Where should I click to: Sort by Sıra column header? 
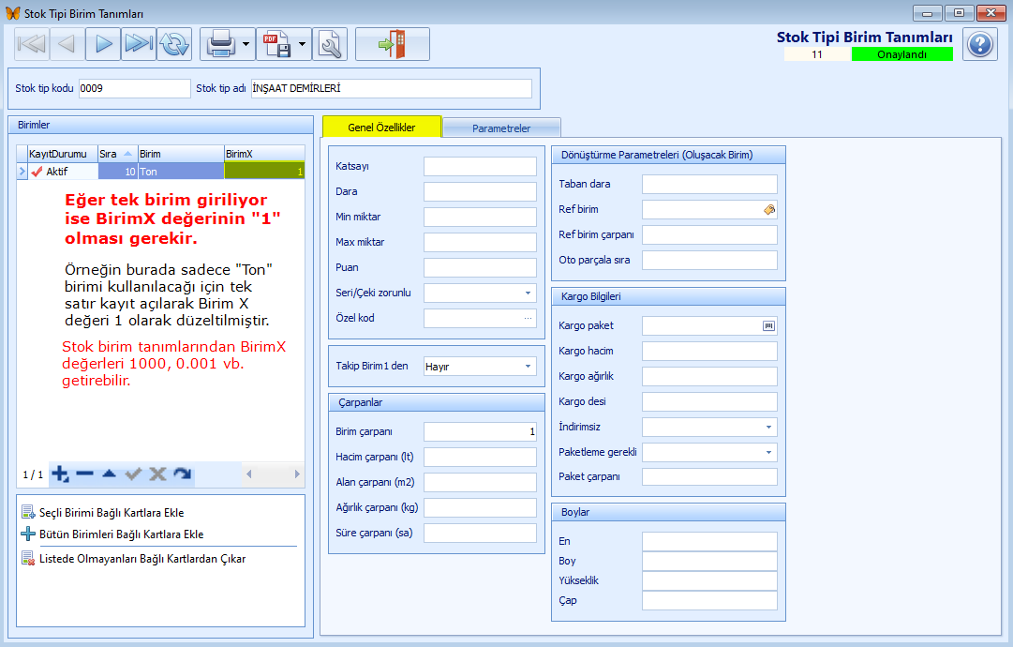[116, 154]
